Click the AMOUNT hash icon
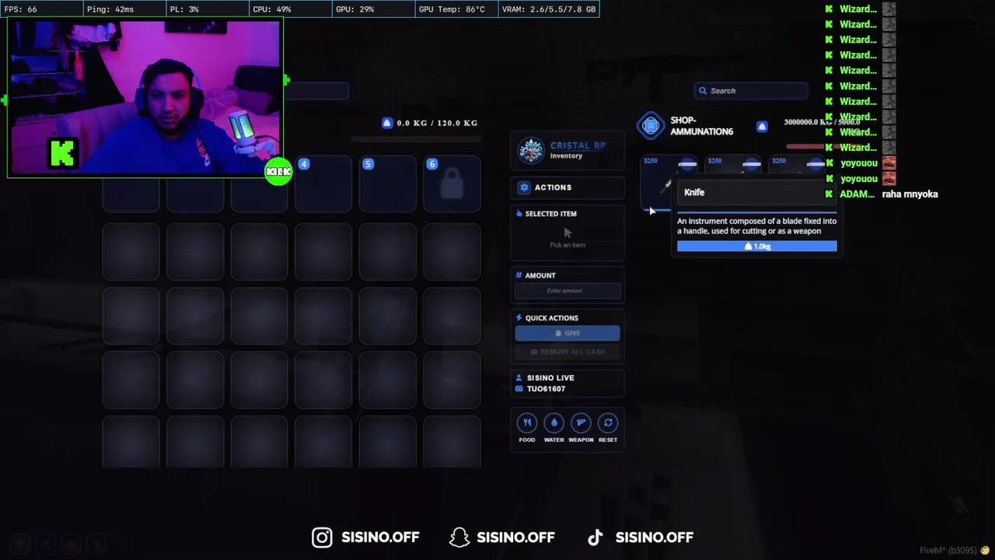The image size is (995, 560). point(519,275)
